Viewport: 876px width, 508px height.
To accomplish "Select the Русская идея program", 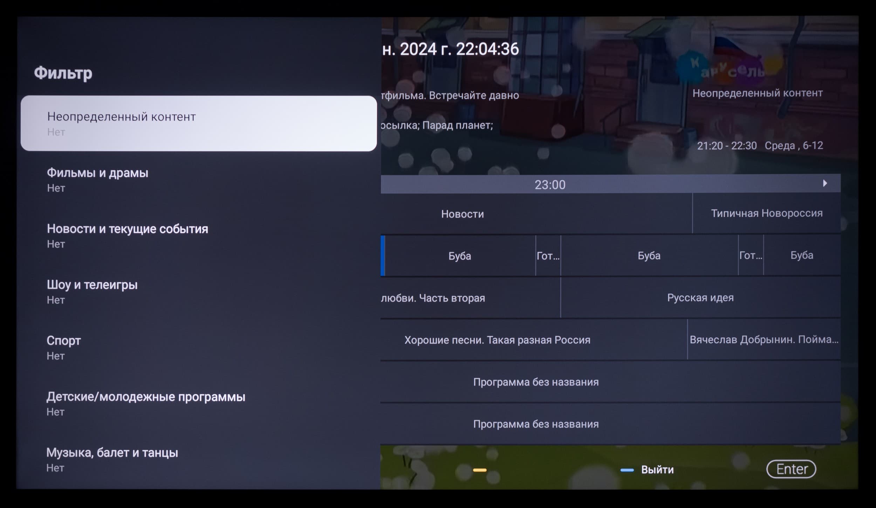I will click(700, 298).
